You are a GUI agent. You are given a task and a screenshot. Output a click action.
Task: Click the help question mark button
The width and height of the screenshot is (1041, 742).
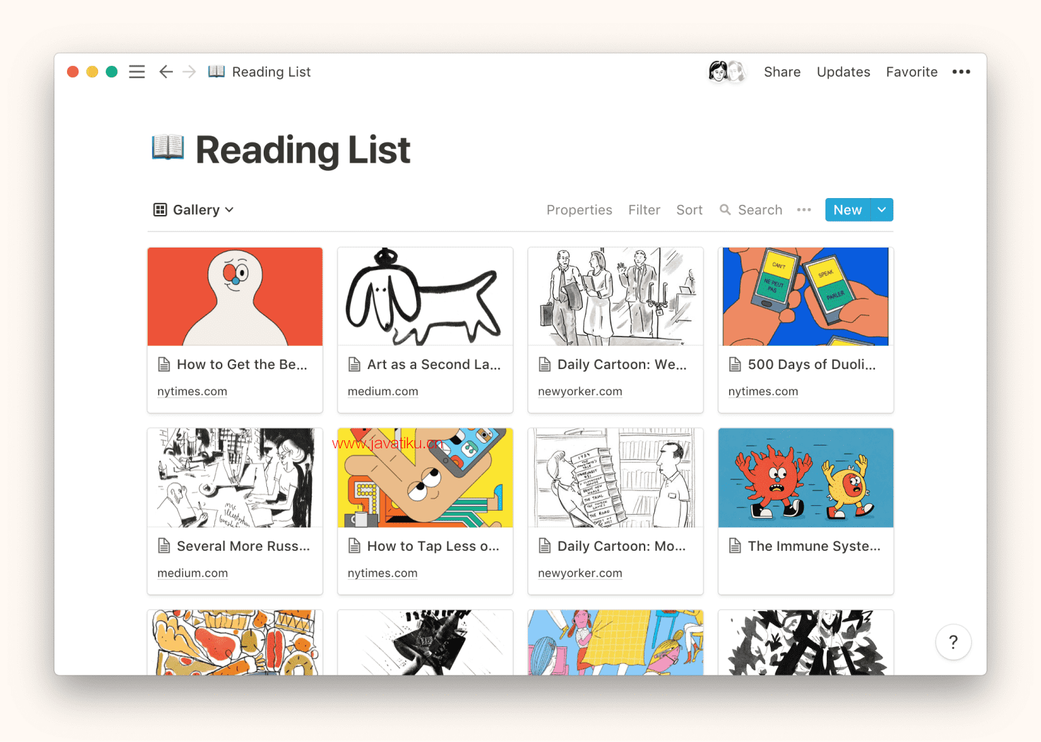[x=953, y=642]
